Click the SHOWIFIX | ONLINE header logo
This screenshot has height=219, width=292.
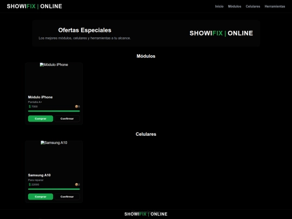[35, 6]
